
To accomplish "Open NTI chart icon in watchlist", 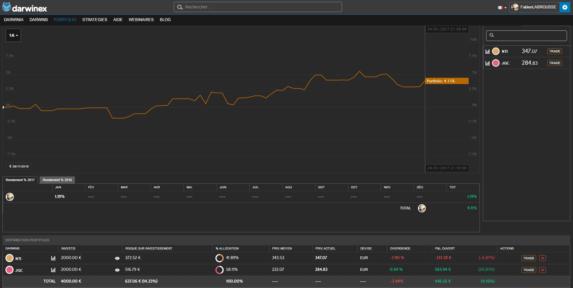I will [487, 51].
